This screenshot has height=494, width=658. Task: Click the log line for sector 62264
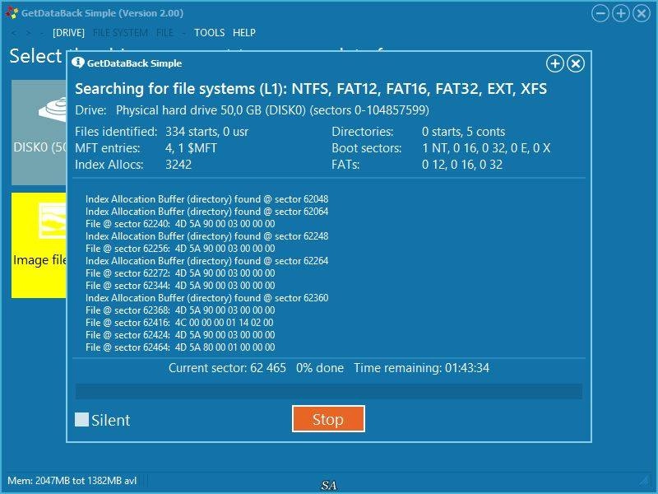click(207, 261)
